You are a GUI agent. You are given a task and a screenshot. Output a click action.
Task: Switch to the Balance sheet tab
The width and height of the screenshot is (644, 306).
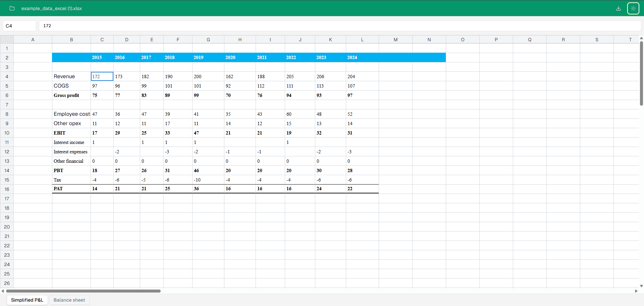pos(69,300)
